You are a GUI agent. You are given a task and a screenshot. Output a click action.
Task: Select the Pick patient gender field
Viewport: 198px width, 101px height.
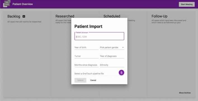112,48
